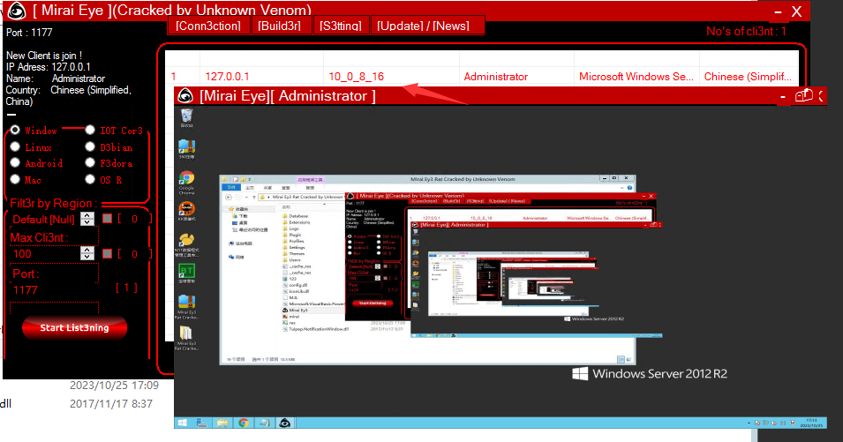Select the Mac radio option
The height and width of the screenshot is (442, 843).
pyautogui.click(x=15, y=179)
